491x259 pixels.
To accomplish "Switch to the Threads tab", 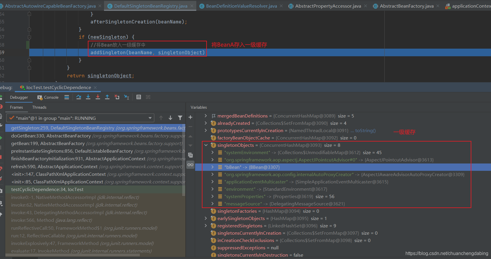I will click(39, 107).
